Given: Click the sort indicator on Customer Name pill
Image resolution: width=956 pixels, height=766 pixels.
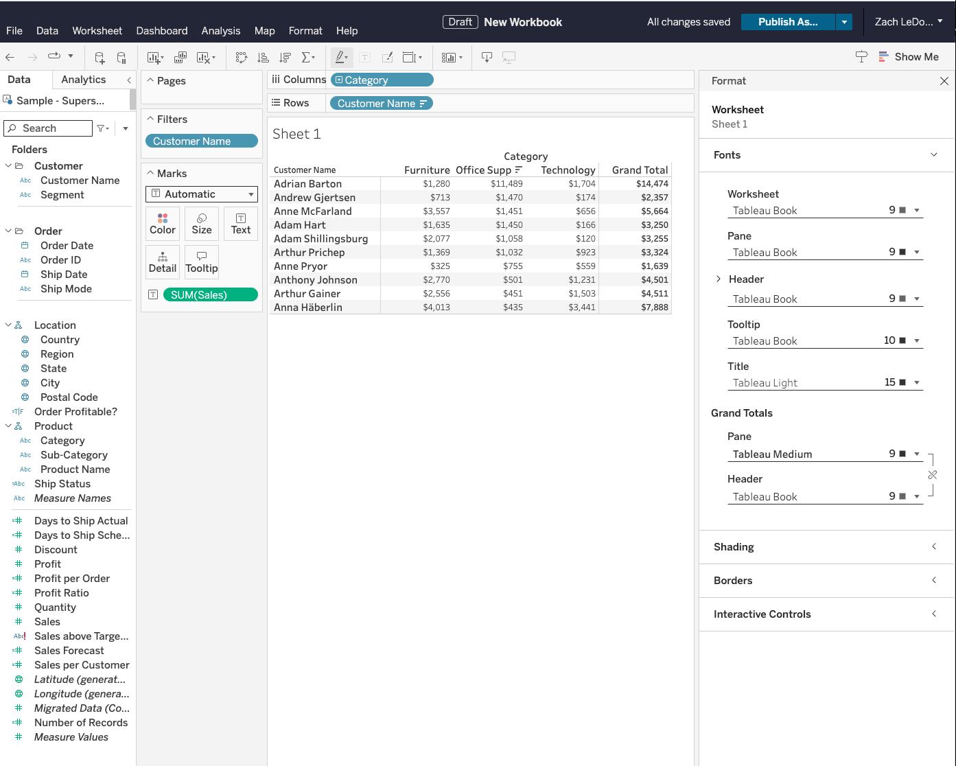Looking at the screenshot, I should pos(423,104).
